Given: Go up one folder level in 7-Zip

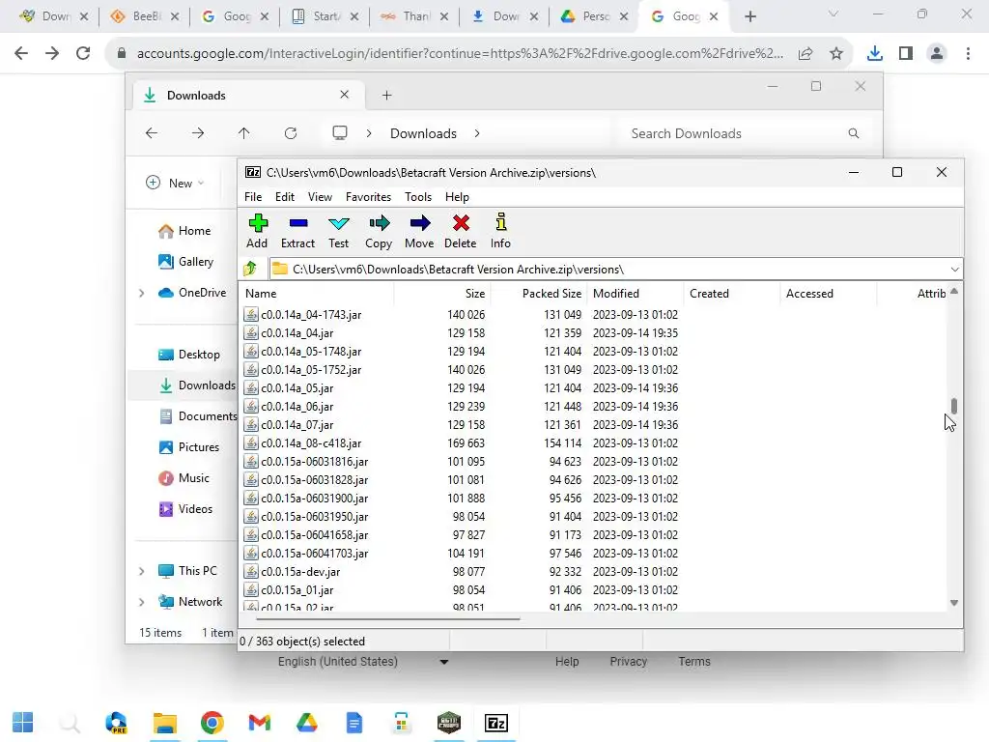Looking at the screenshot, I should click(x=250, y=269).
